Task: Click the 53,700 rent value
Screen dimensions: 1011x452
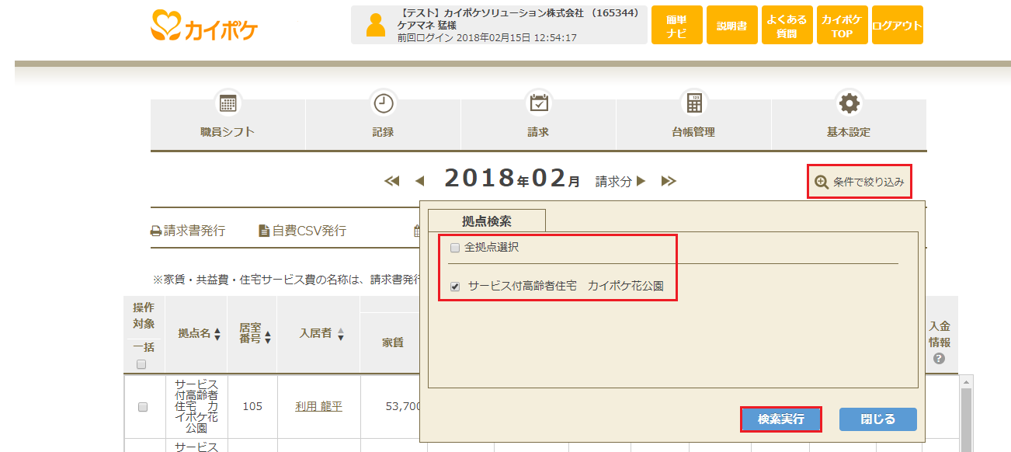Action: pyautogui.click(x=404, y=406)
